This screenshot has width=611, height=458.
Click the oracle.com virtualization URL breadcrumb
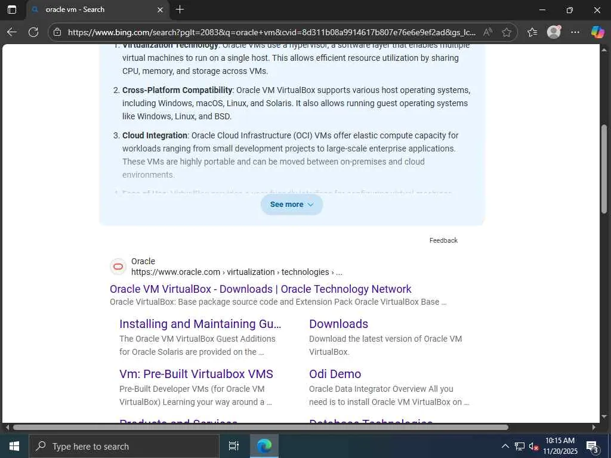pos(237,272)
